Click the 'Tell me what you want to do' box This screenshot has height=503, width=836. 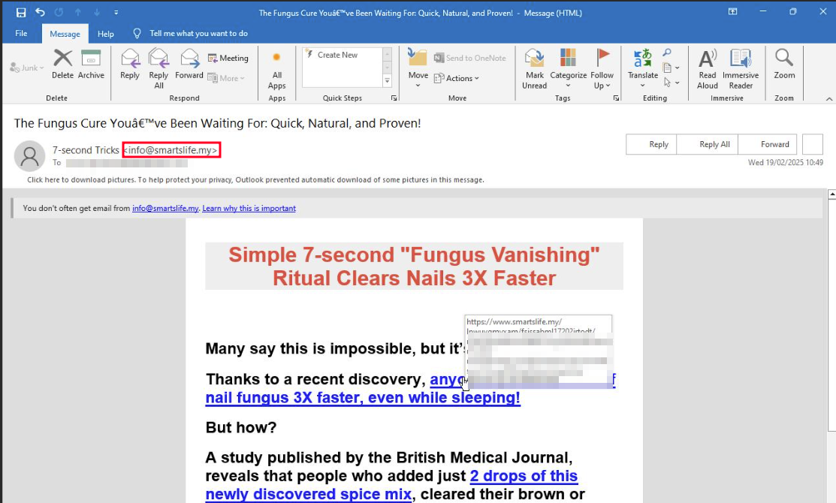(x=198, y=34)
